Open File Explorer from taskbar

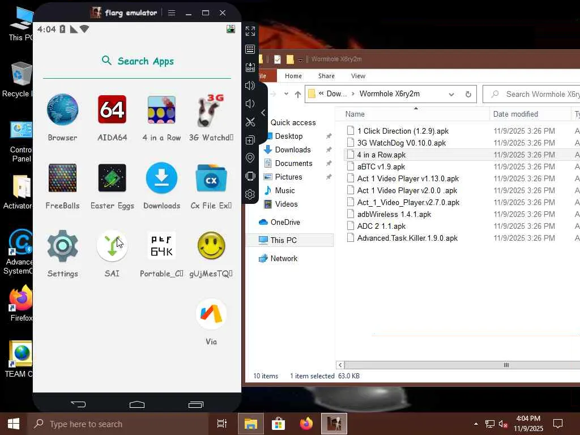(x=251, y=424)
